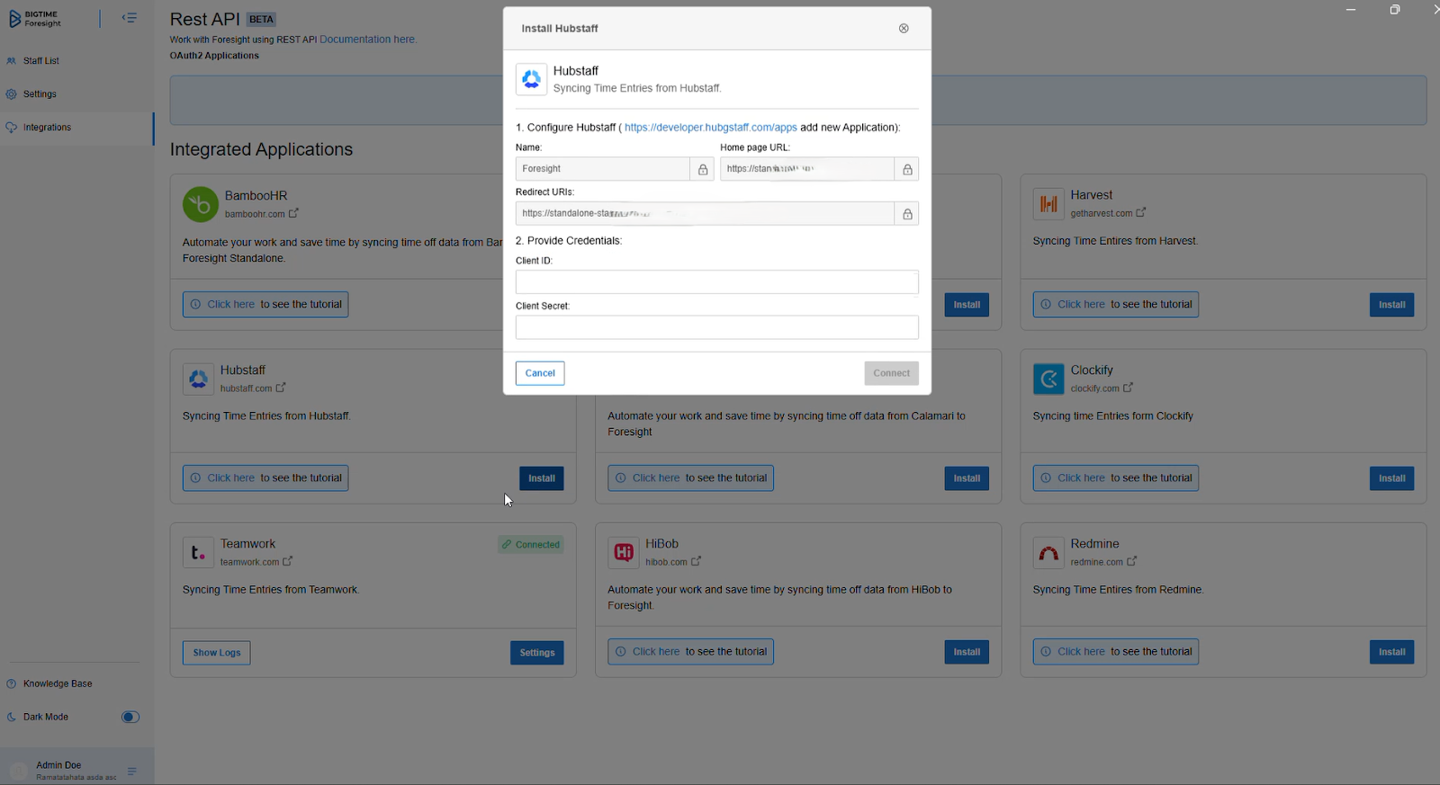The width and height of the screenshot is (1440, 785).
Task: Install the Redmine integration
Action: (x=1392, y=652)
